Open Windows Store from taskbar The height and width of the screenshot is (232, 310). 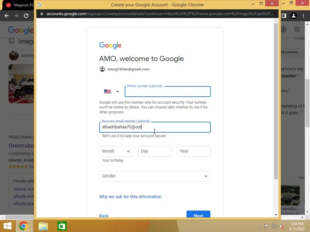pyautogui.click(x=62, y=226)
